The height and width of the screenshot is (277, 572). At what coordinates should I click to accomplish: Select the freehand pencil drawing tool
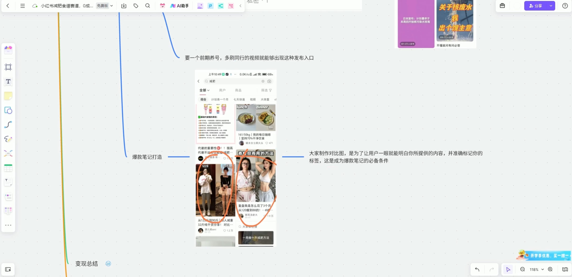[8, 139]
